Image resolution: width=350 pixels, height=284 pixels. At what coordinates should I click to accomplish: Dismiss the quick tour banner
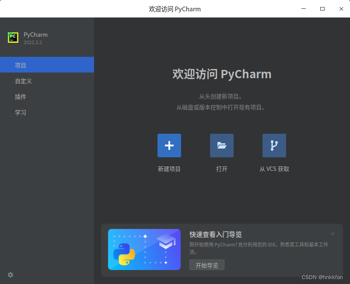tap(332, 234)
